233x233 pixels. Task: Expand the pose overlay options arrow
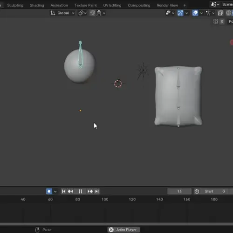[213, 13]
